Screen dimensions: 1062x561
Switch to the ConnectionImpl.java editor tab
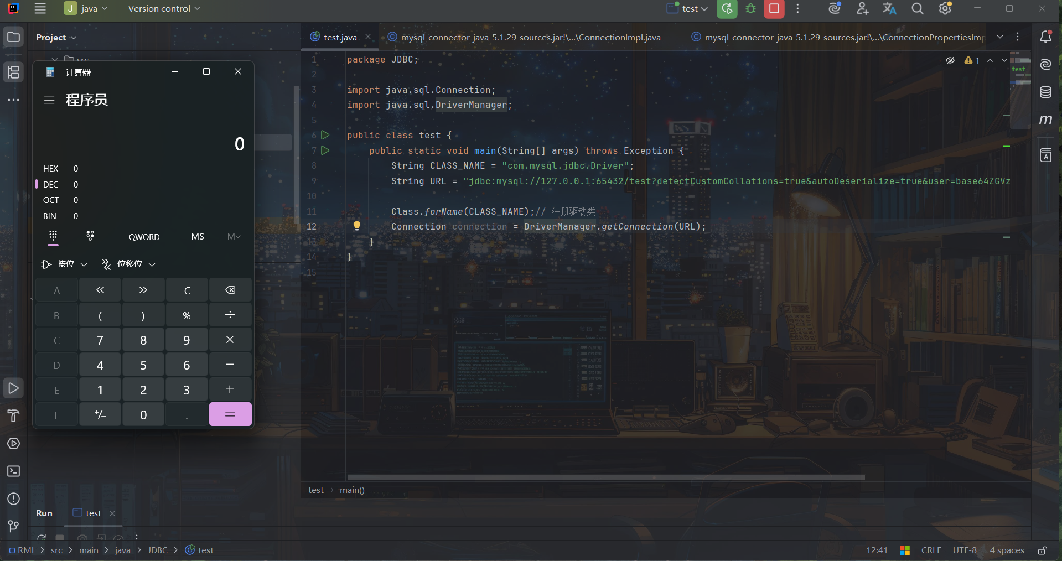(x=524, y=37)
